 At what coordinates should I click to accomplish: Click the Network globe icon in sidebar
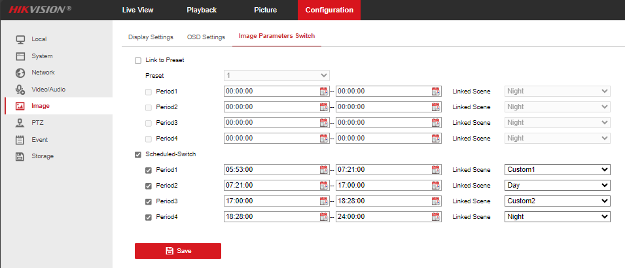tap(20, 73)
